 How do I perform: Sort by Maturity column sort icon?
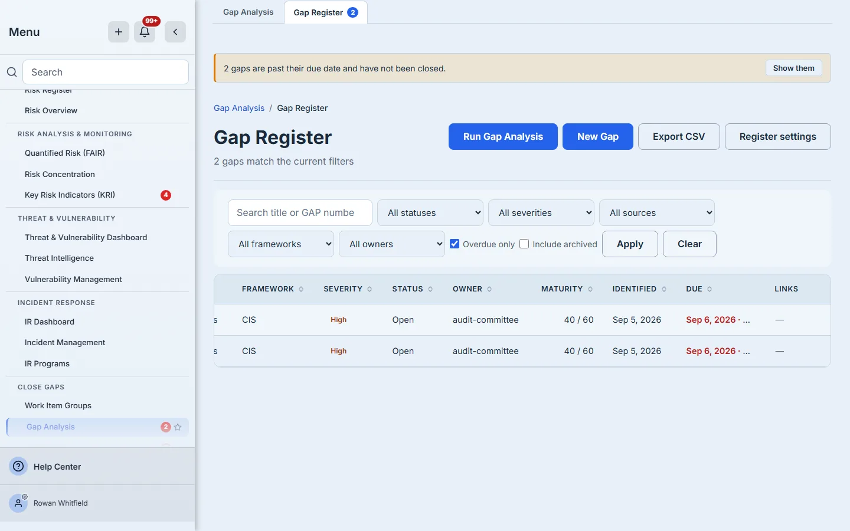590,289
